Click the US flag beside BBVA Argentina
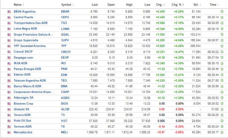The width and height of the screenshot is (228, 138). [9, 11]
